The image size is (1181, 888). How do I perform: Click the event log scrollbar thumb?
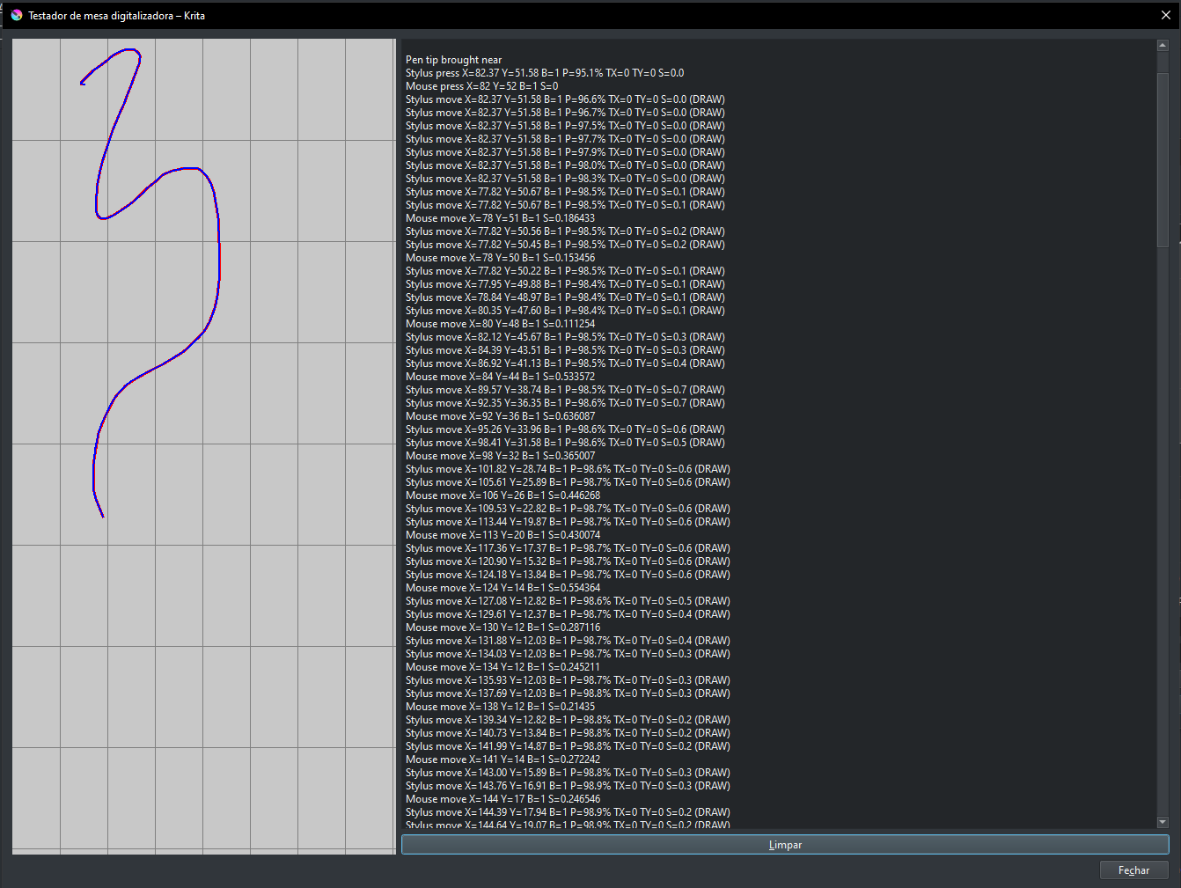coord(1163,150)
